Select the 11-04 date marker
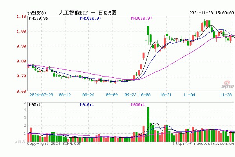 pyautogui.click(x=189, y=95)
